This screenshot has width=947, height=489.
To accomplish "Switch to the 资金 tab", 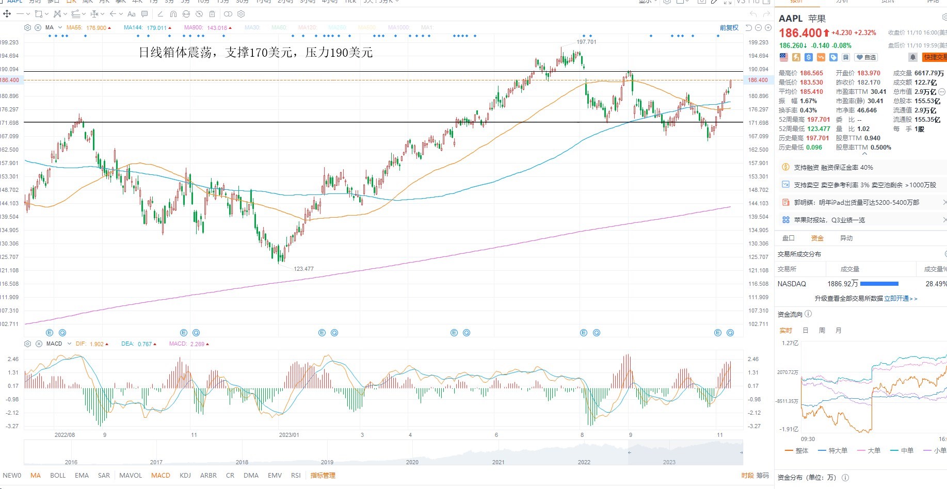I will (817, 238).
